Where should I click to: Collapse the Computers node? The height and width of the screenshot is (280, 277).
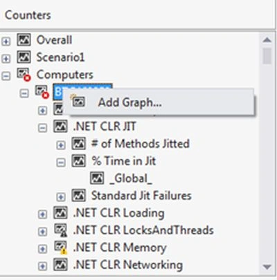[x=6, y=76]
